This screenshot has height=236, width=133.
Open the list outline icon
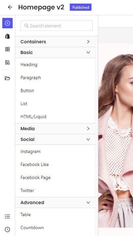[x=7, y=216]
